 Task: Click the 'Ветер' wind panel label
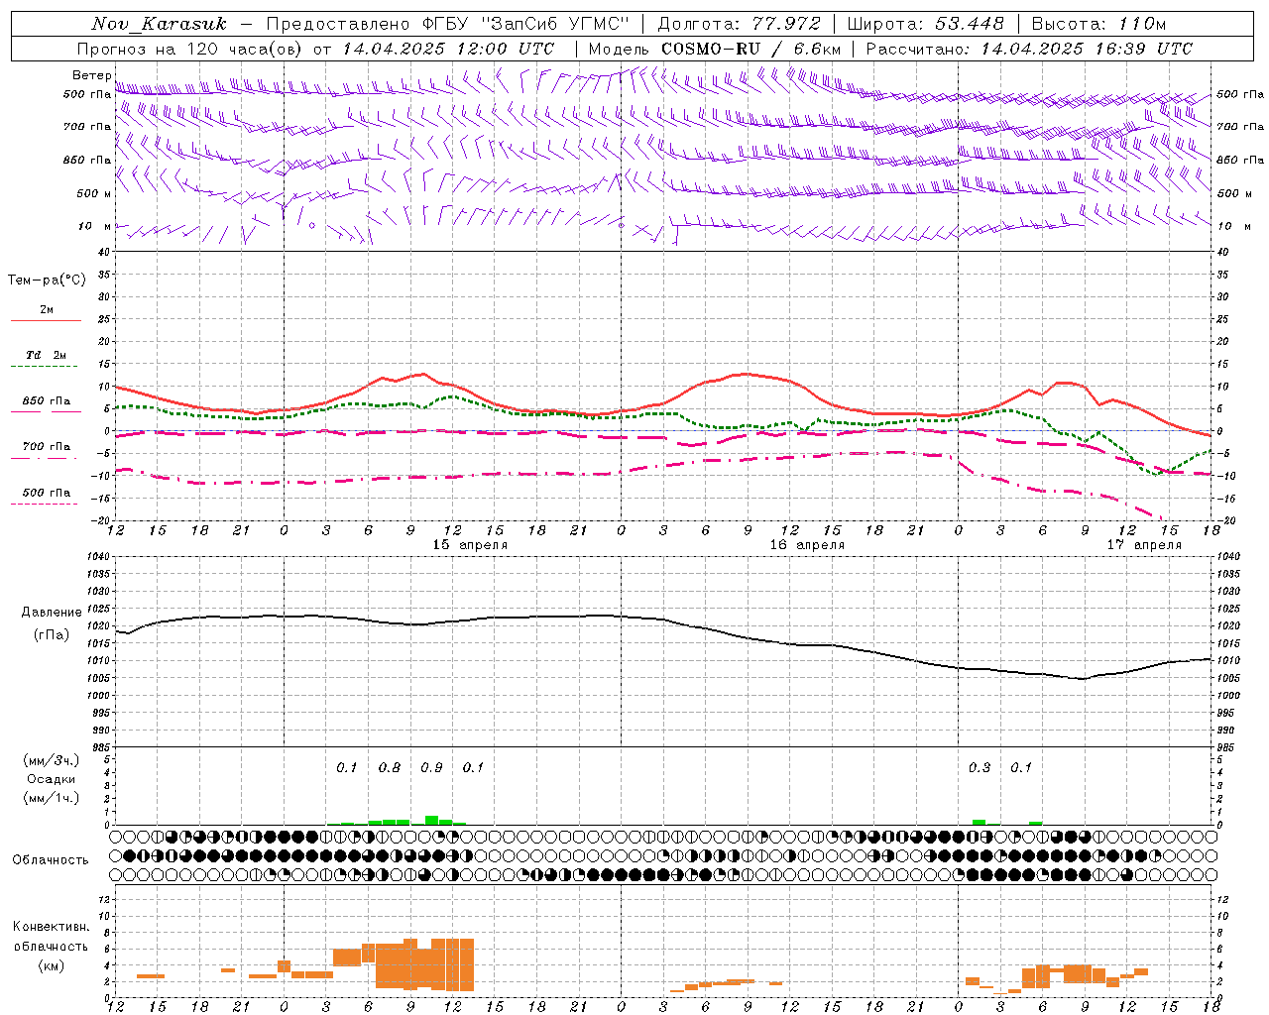tap(91, 75)
